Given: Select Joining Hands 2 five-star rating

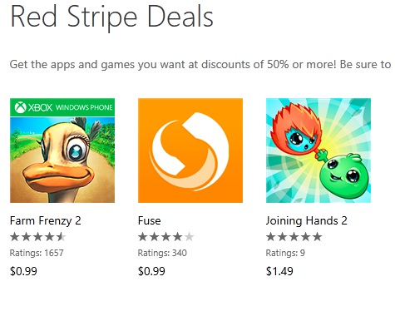Looking at the screenshot, I should pos(294,237).
